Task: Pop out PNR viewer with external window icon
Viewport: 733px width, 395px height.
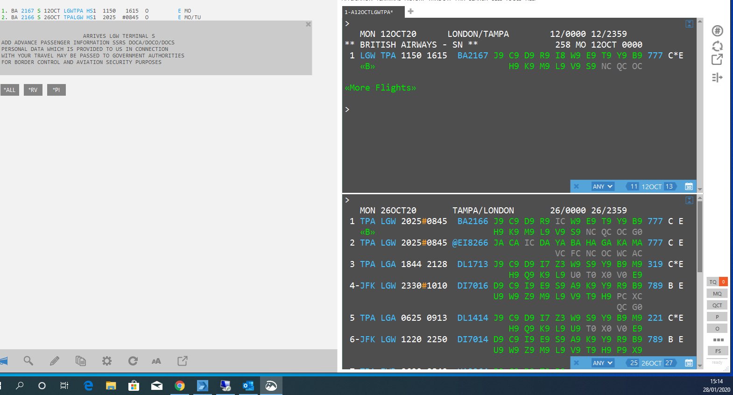Action: click(183, 360)
